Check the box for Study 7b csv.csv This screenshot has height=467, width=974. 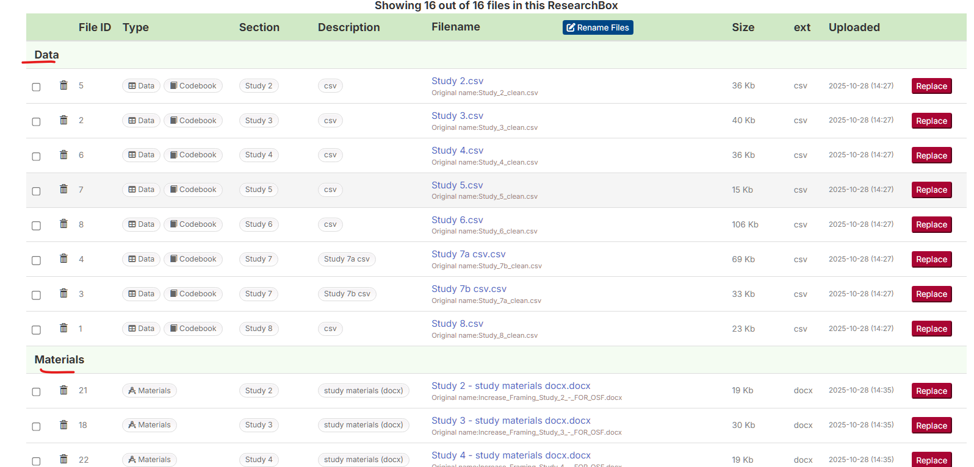(37, 295)
